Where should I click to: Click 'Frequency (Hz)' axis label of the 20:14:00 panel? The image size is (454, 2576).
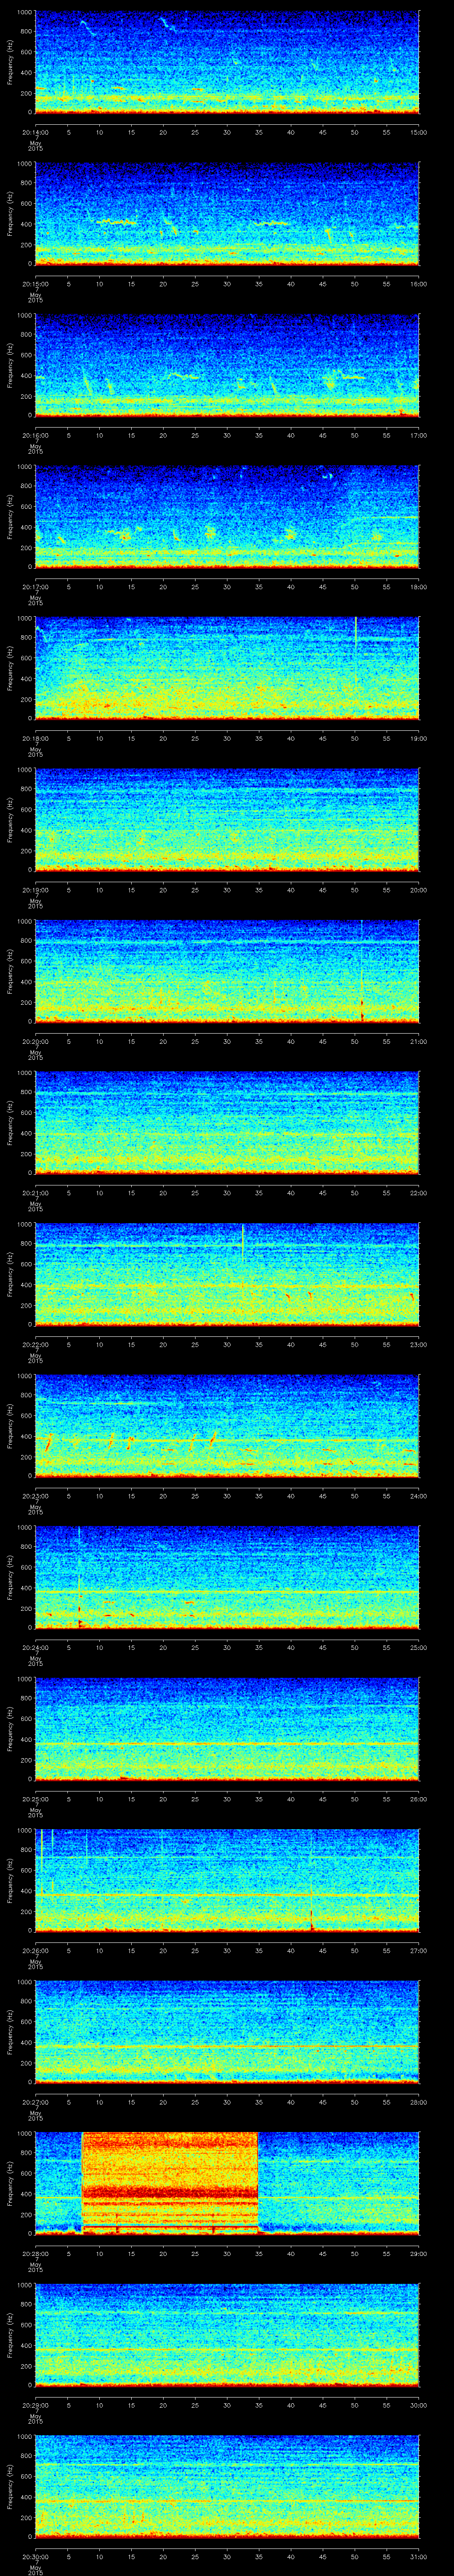[10, 62]
